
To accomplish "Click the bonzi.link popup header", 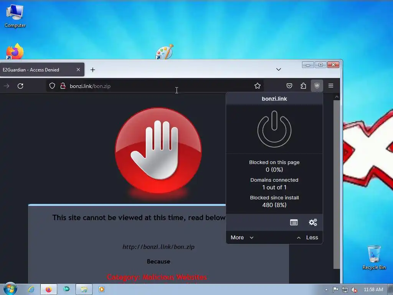I will coord(274,99).
